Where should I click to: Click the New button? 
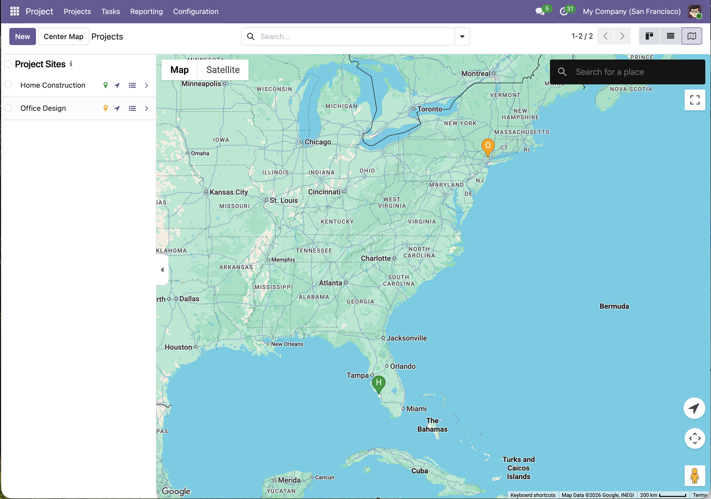(x=23, y=36)
